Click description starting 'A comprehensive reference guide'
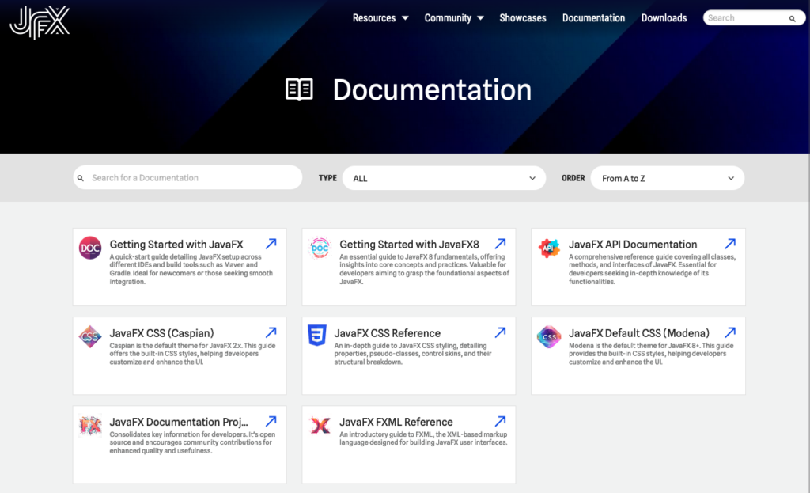This screenshot has height=493, width=810. click(x=652, y=269)
